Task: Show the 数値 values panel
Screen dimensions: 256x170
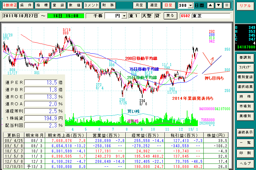Action: [x=75, y=5]
